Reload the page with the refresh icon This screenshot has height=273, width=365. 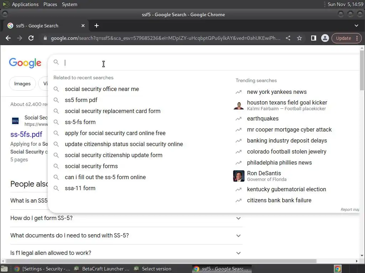point(31,38)
